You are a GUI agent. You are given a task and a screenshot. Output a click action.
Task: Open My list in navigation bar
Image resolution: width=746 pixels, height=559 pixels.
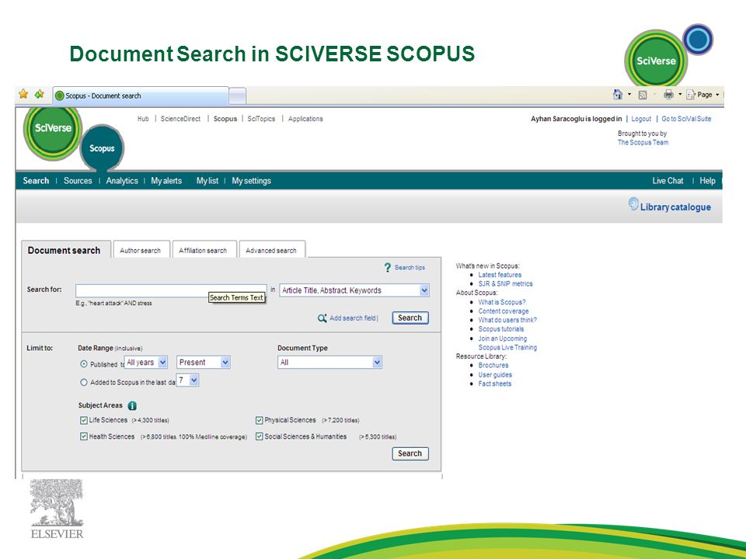pos(207,181)
